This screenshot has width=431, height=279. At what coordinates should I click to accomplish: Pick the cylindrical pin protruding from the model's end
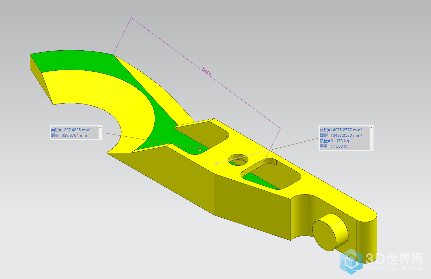(330, 232)
